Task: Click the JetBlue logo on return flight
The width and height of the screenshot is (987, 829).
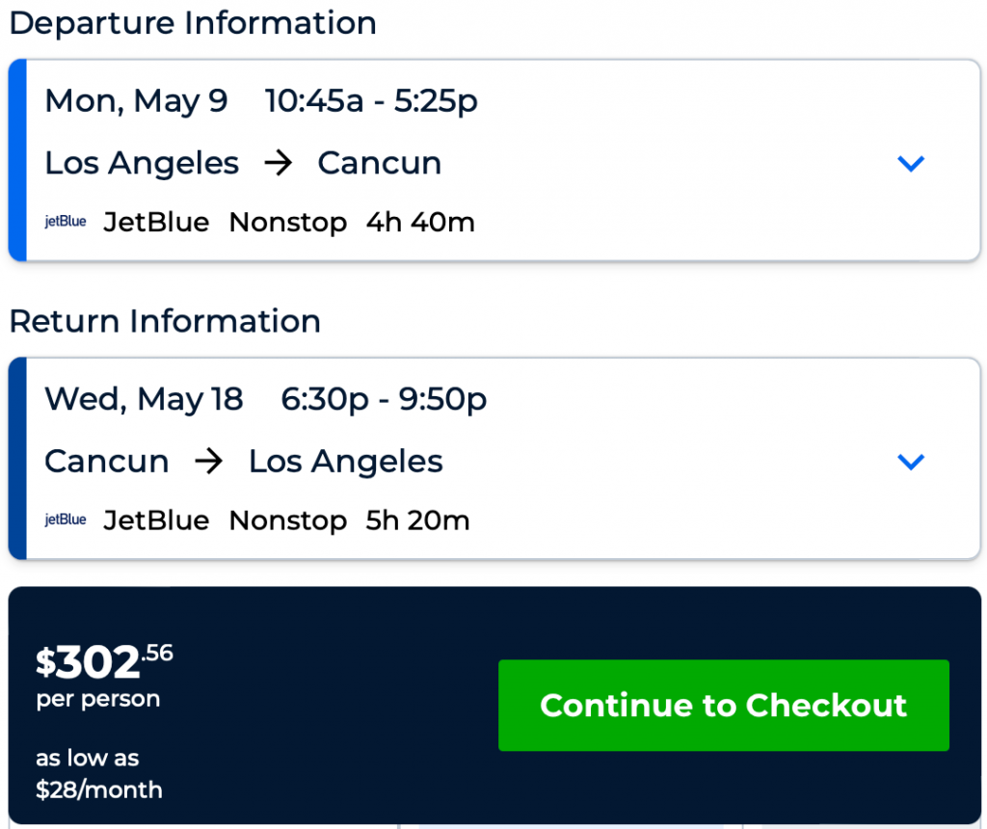Action: (x=66, y=521)
